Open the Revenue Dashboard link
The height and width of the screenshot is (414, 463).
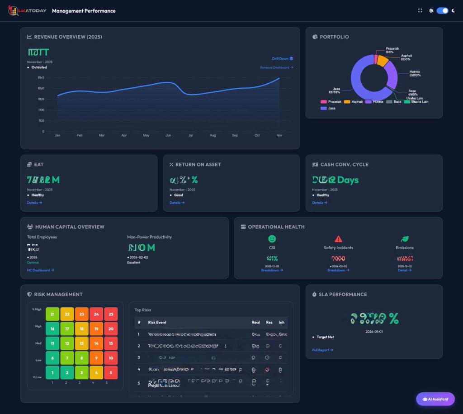pyautogui.click(x=276, y=67)
